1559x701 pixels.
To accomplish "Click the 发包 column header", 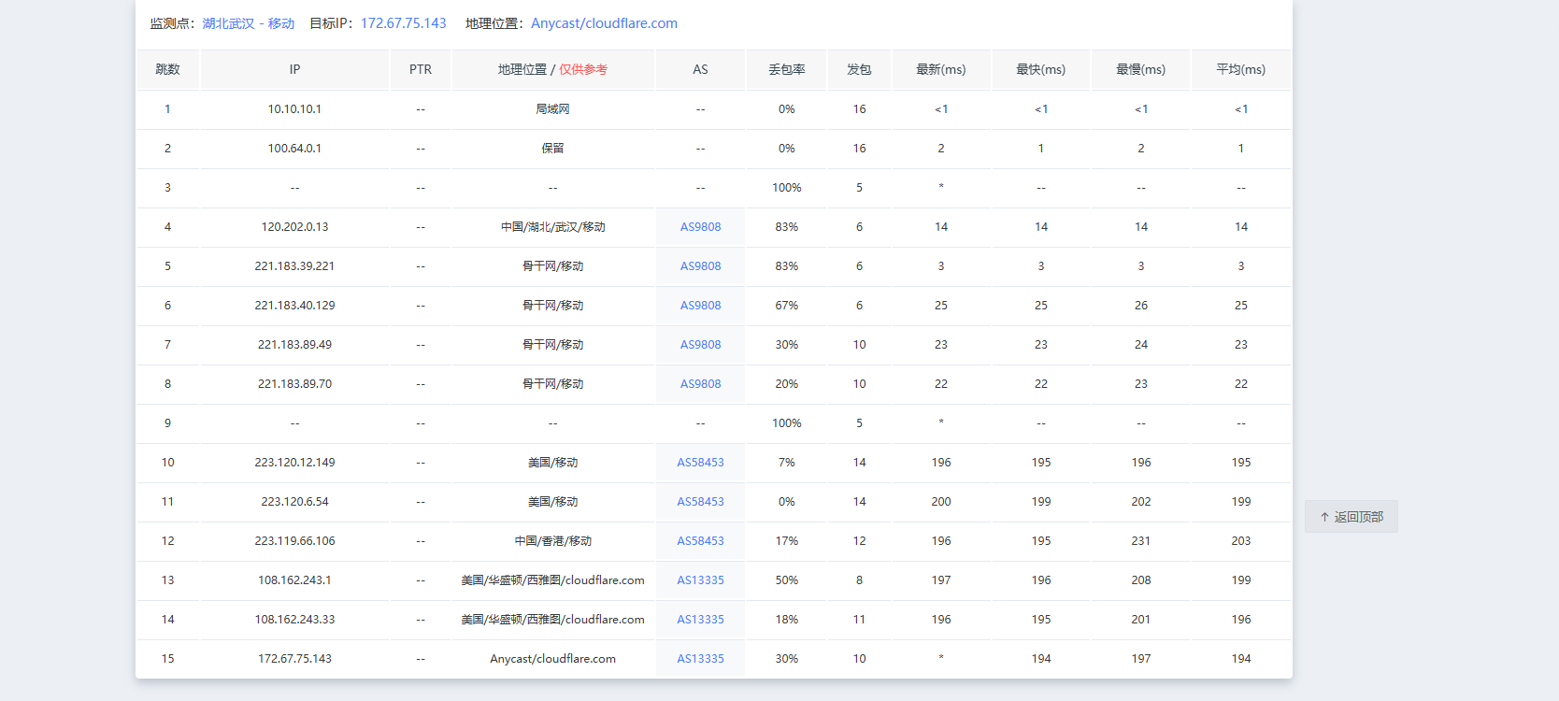I will pyautogui.click(x=860, y=69).
